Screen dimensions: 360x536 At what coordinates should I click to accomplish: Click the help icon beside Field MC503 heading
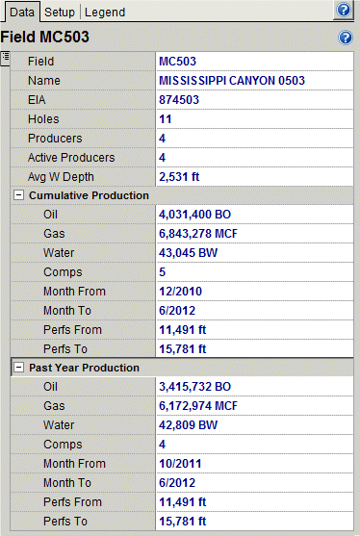346,38
